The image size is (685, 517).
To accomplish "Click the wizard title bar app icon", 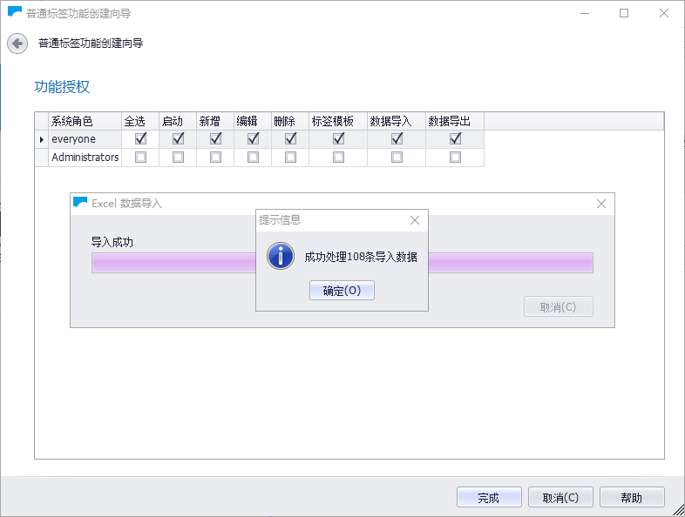I will (15, 13).
